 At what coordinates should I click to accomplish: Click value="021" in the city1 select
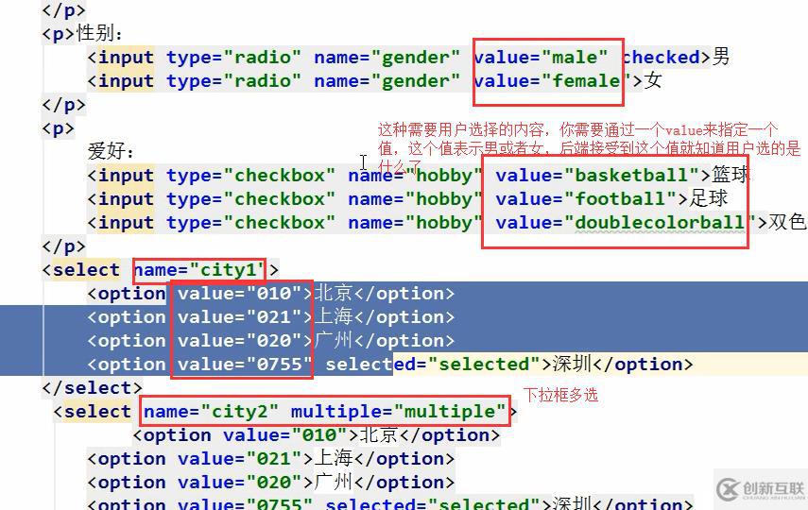point(240,317)
